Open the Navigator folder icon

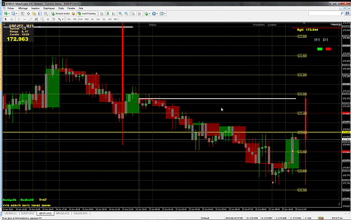click(x=34, y=13)
